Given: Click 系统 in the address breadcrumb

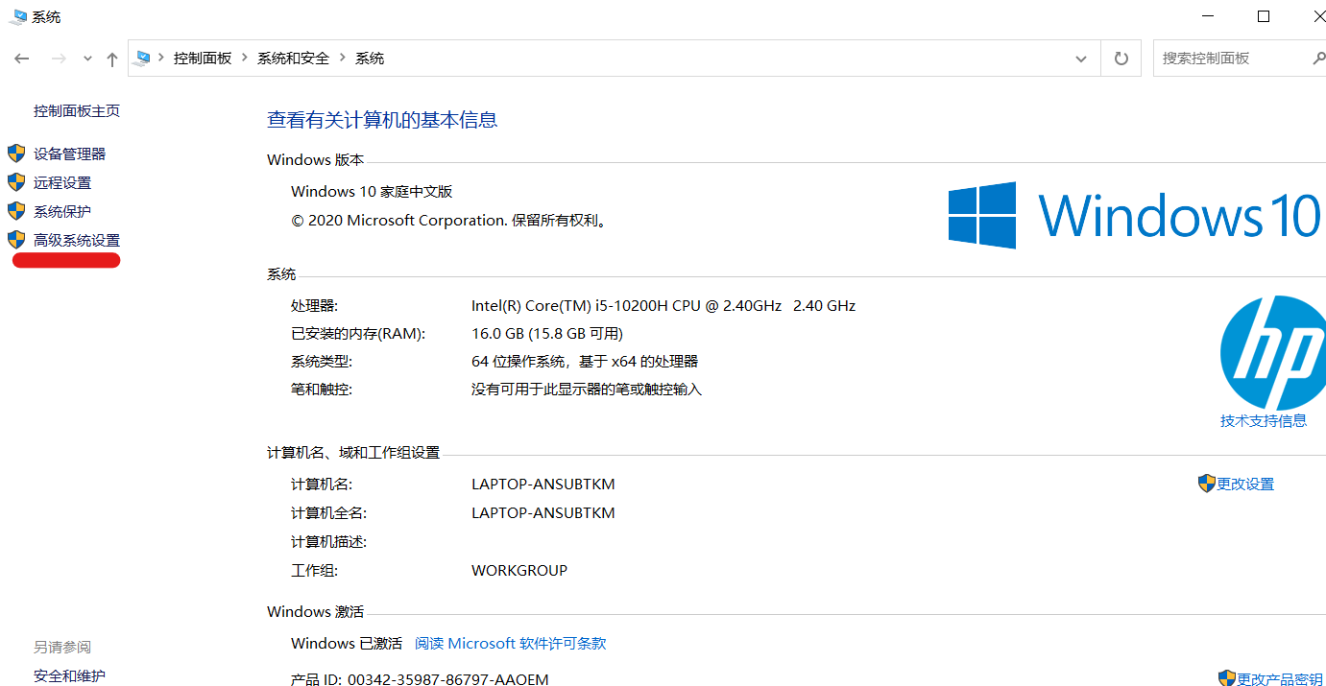Looking at the screenshot, I should (370, 59).
